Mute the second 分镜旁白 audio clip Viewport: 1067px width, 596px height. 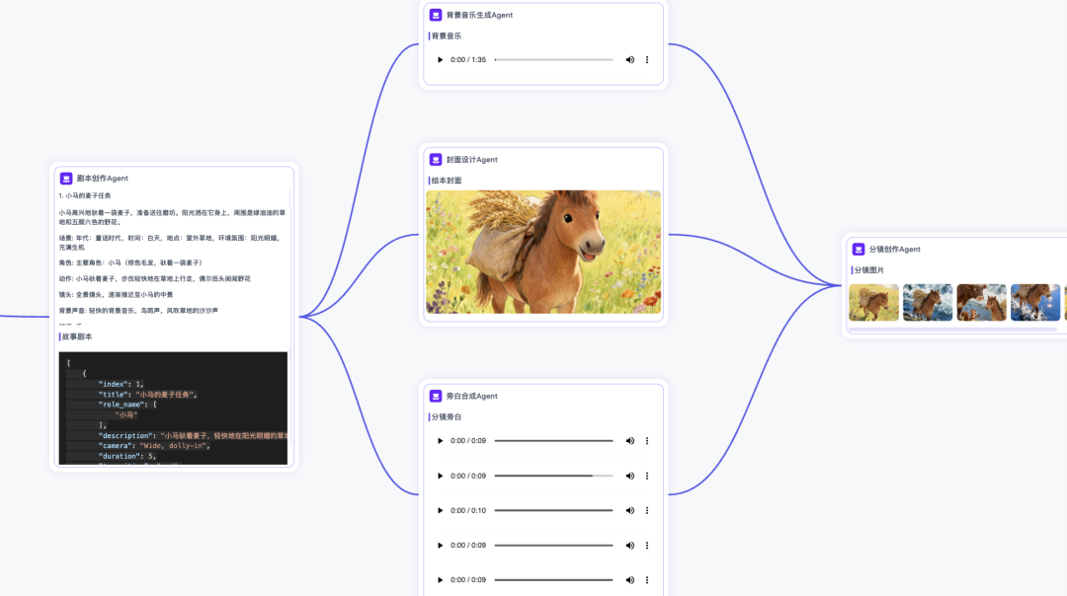coord(629,476)
